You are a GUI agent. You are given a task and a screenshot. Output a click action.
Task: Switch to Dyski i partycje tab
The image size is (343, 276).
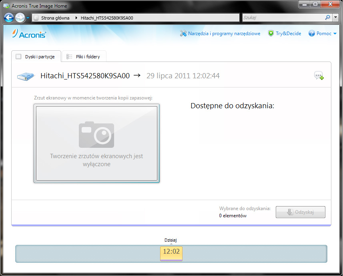pos(36,57)
